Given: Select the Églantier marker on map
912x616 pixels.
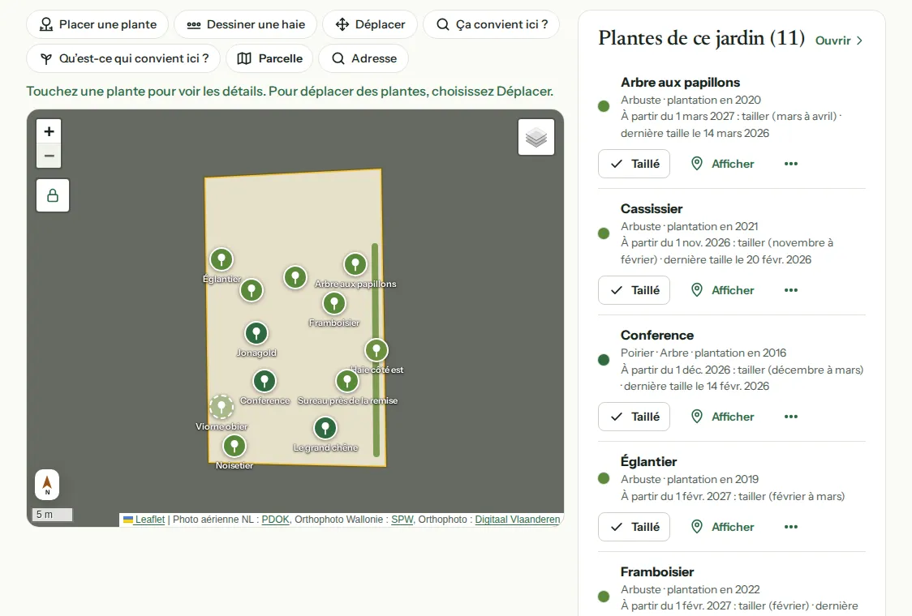Looking at the screenshot, I should (222, 259).
